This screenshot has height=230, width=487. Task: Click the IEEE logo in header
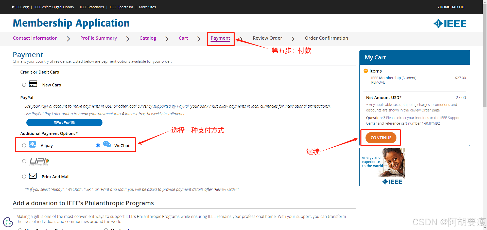coord(450,24)
